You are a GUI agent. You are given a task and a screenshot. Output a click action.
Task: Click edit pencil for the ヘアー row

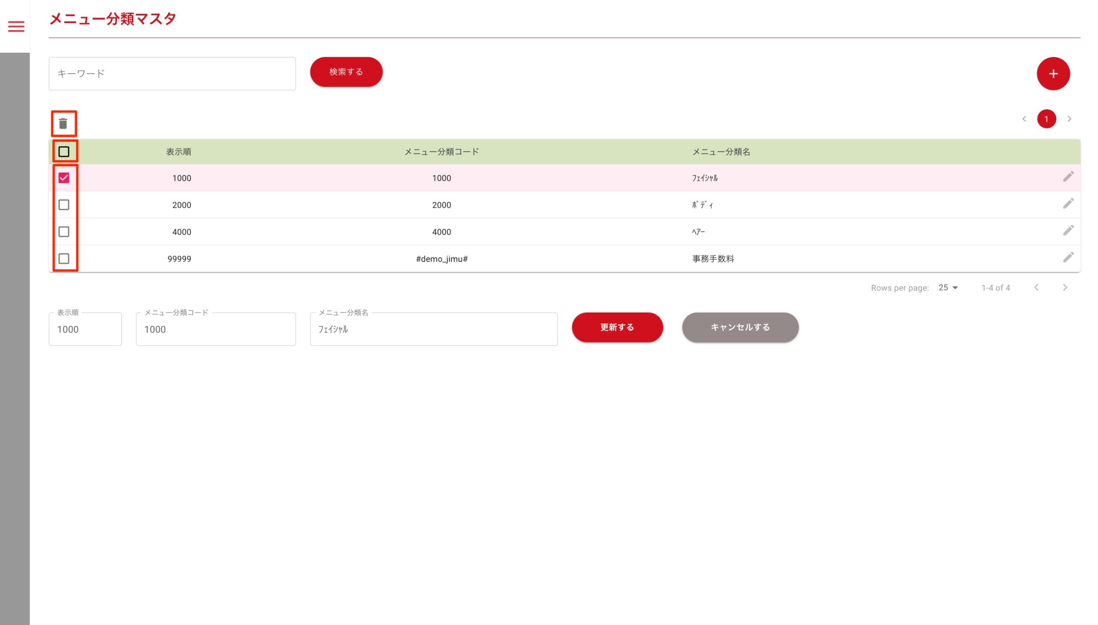[1068, 231]
